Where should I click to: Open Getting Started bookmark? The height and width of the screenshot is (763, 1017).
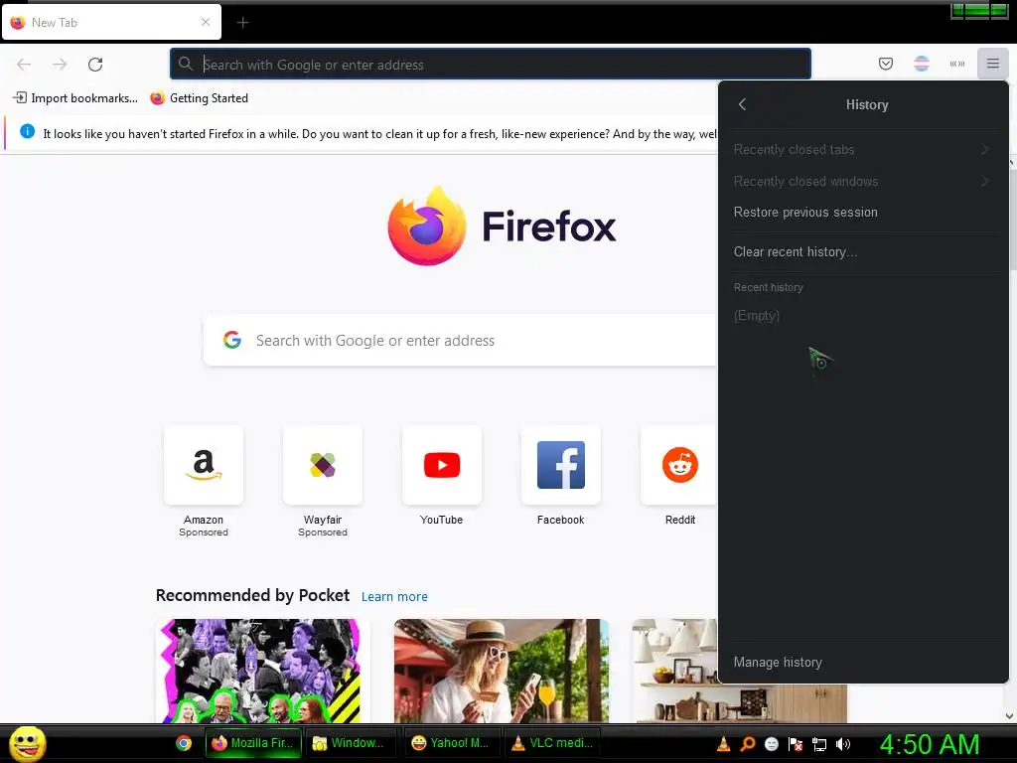tap(199, 98)
